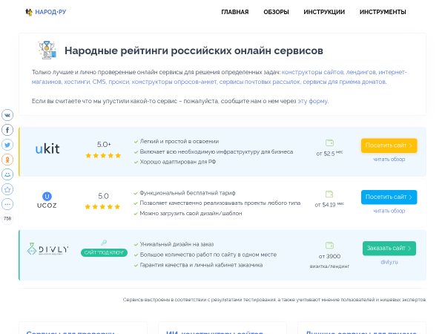
Task: Click the uCoz logo
Action: coord(47,200)
